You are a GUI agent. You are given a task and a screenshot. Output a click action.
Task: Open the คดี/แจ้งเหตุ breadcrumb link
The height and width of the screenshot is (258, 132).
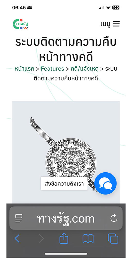pyautogui.click(x=84, y=69)
